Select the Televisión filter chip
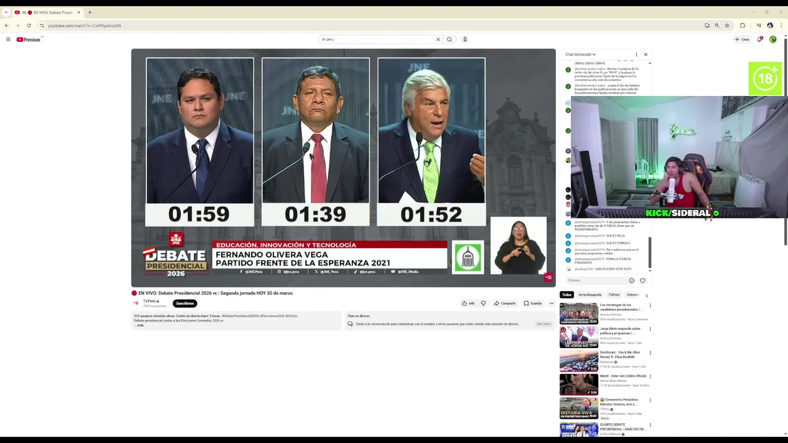The image size is (788, 443). [632, 295]
